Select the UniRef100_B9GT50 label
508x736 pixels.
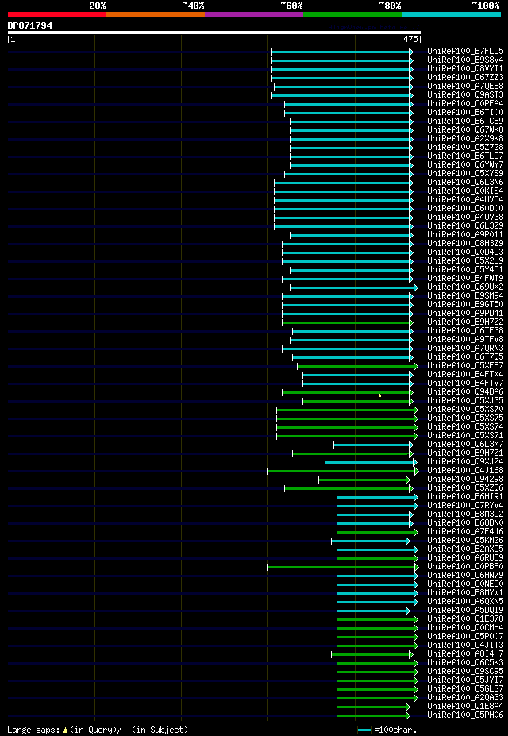pyautogui.click(x=465, y=305)
